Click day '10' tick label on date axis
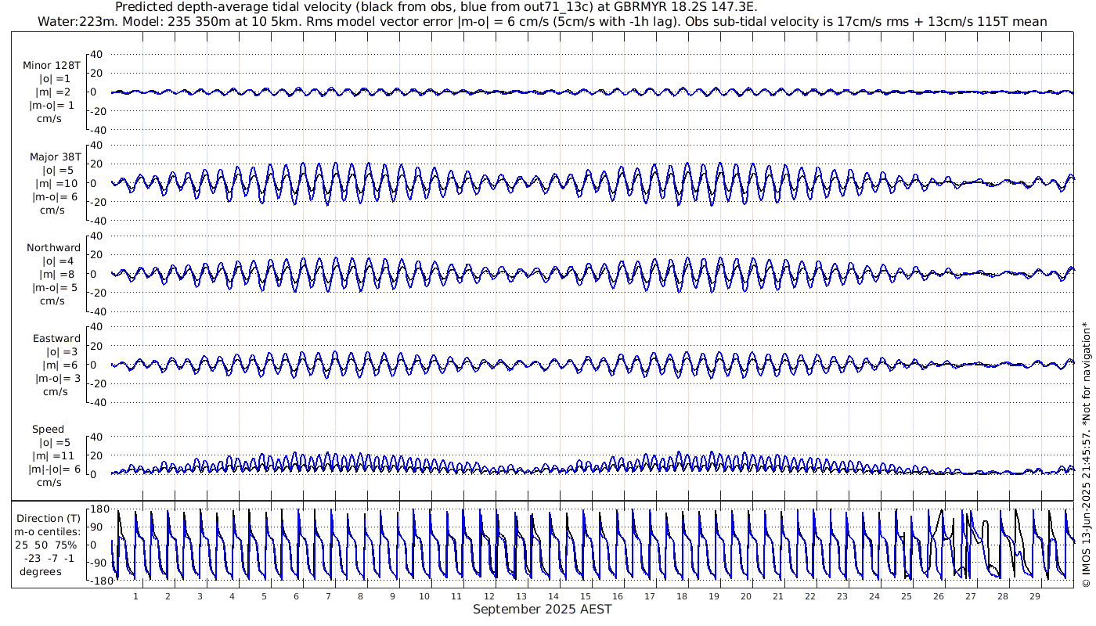Screen dimensions: 1096x626 (424, 596)
